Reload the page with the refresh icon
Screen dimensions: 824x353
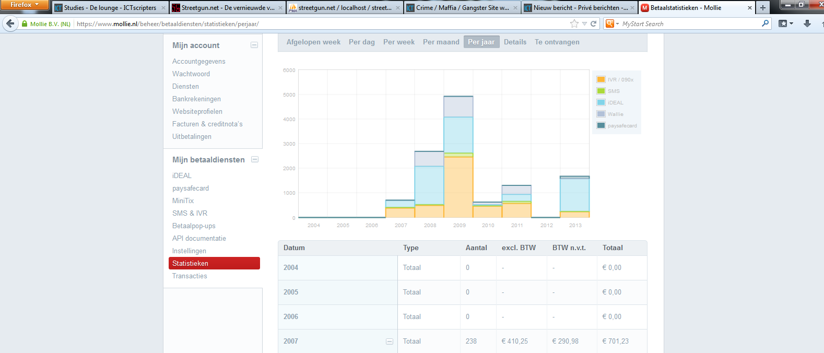point(593,23)
